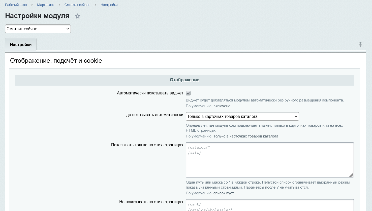The height and width of the screenshot is (211, 372).
Task: Add page to favorites with star icon
Action: click(78, 16)
